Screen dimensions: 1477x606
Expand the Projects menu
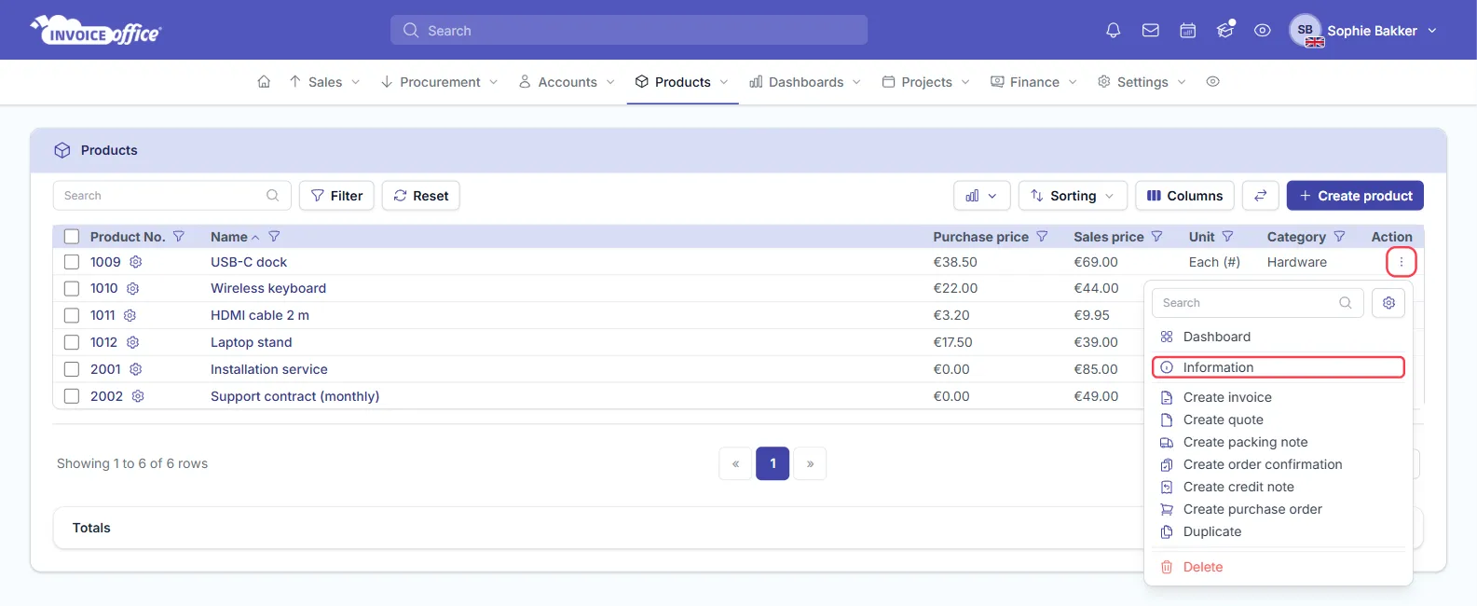point(925,82)
